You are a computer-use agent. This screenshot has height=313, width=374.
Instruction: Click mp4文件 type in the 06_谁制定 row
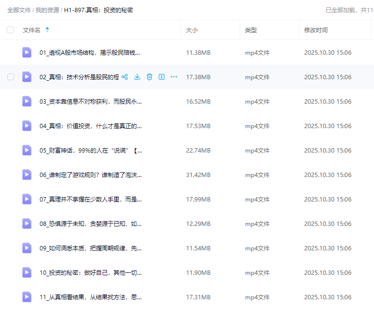[x=257, y=175]
